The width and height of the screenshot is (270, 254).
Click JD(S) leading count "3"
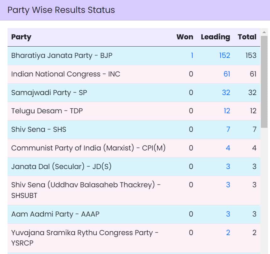coord(228,167)
